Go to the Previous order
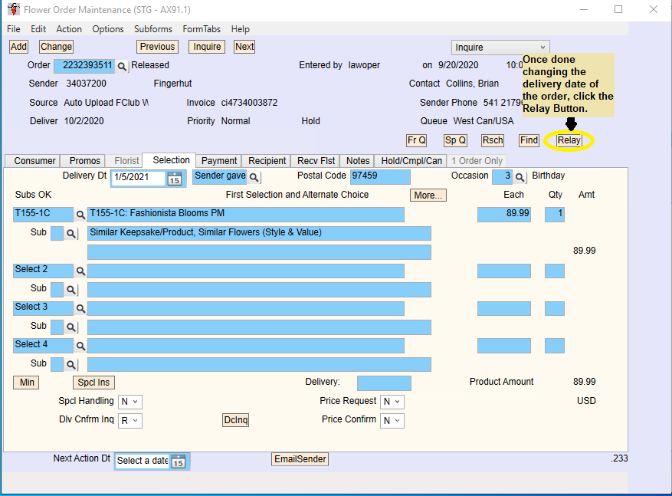 pyautogui.click(x=157, y=47)
